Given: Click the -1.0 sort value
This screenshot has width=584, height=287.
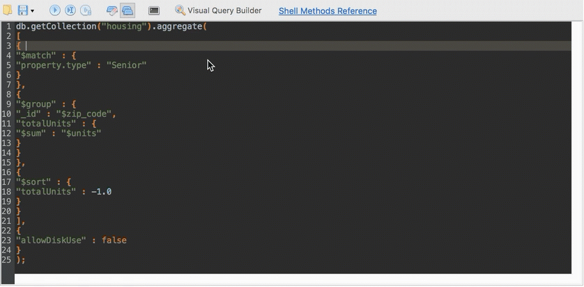Looking at the screenshot, I should pos(101,192).
